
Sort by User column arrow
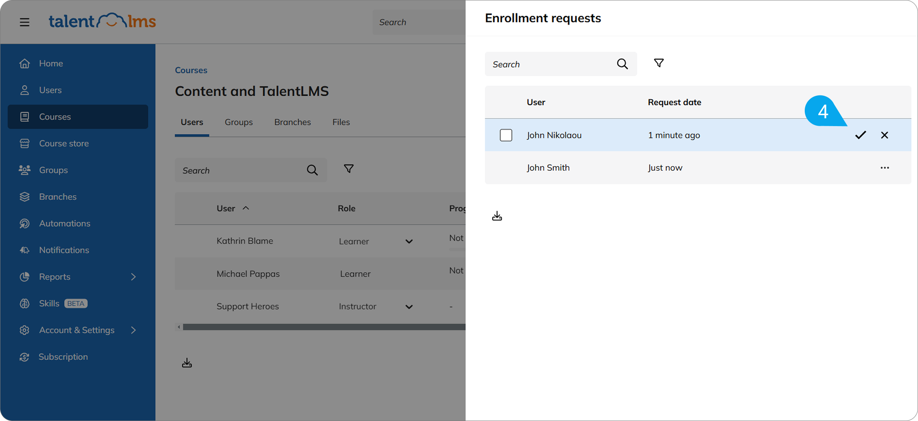pyautogui.click(x=246, y=208)
